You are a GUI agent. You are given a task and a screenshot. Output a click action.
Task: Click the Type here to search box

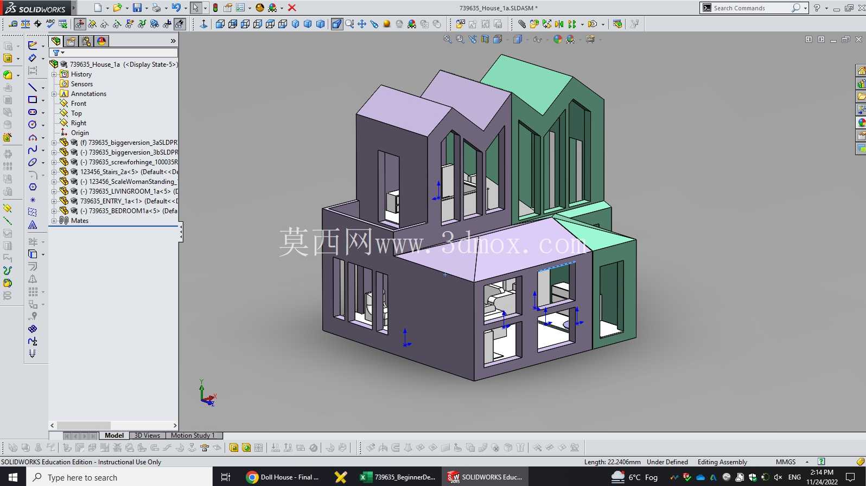pyautogui.click(x=119, y=477)
